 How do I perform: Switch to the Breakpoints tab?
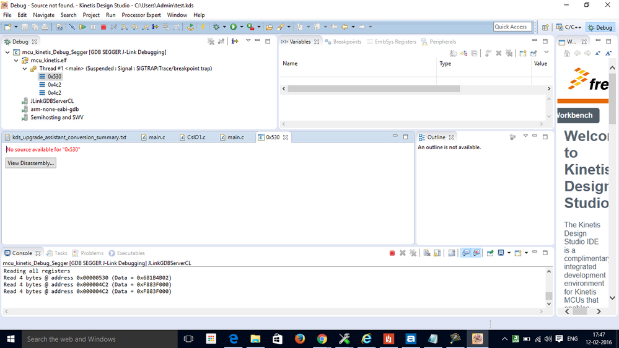point(343,42)
